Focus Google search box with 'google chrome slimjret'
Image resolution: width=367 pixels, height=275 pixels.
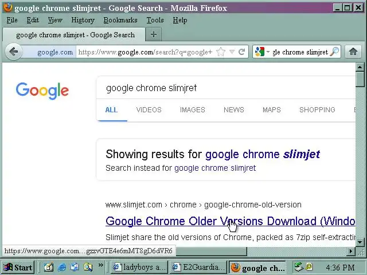coord(226,88)
